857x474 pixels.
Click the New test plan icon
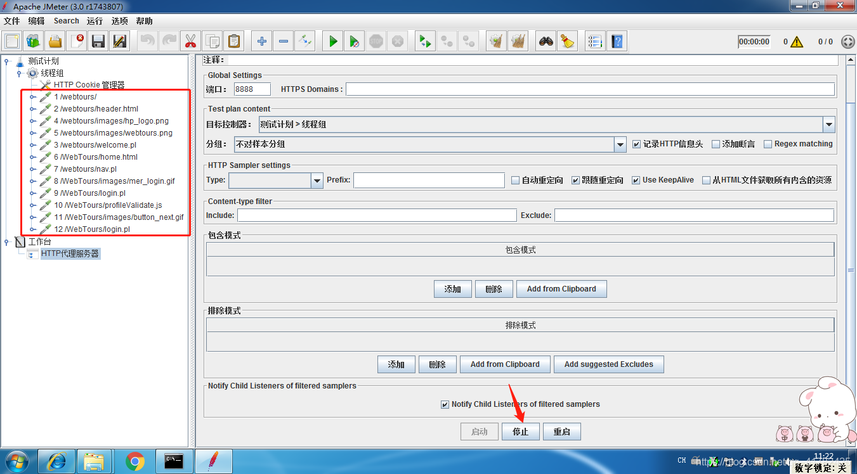click(12, 41)
